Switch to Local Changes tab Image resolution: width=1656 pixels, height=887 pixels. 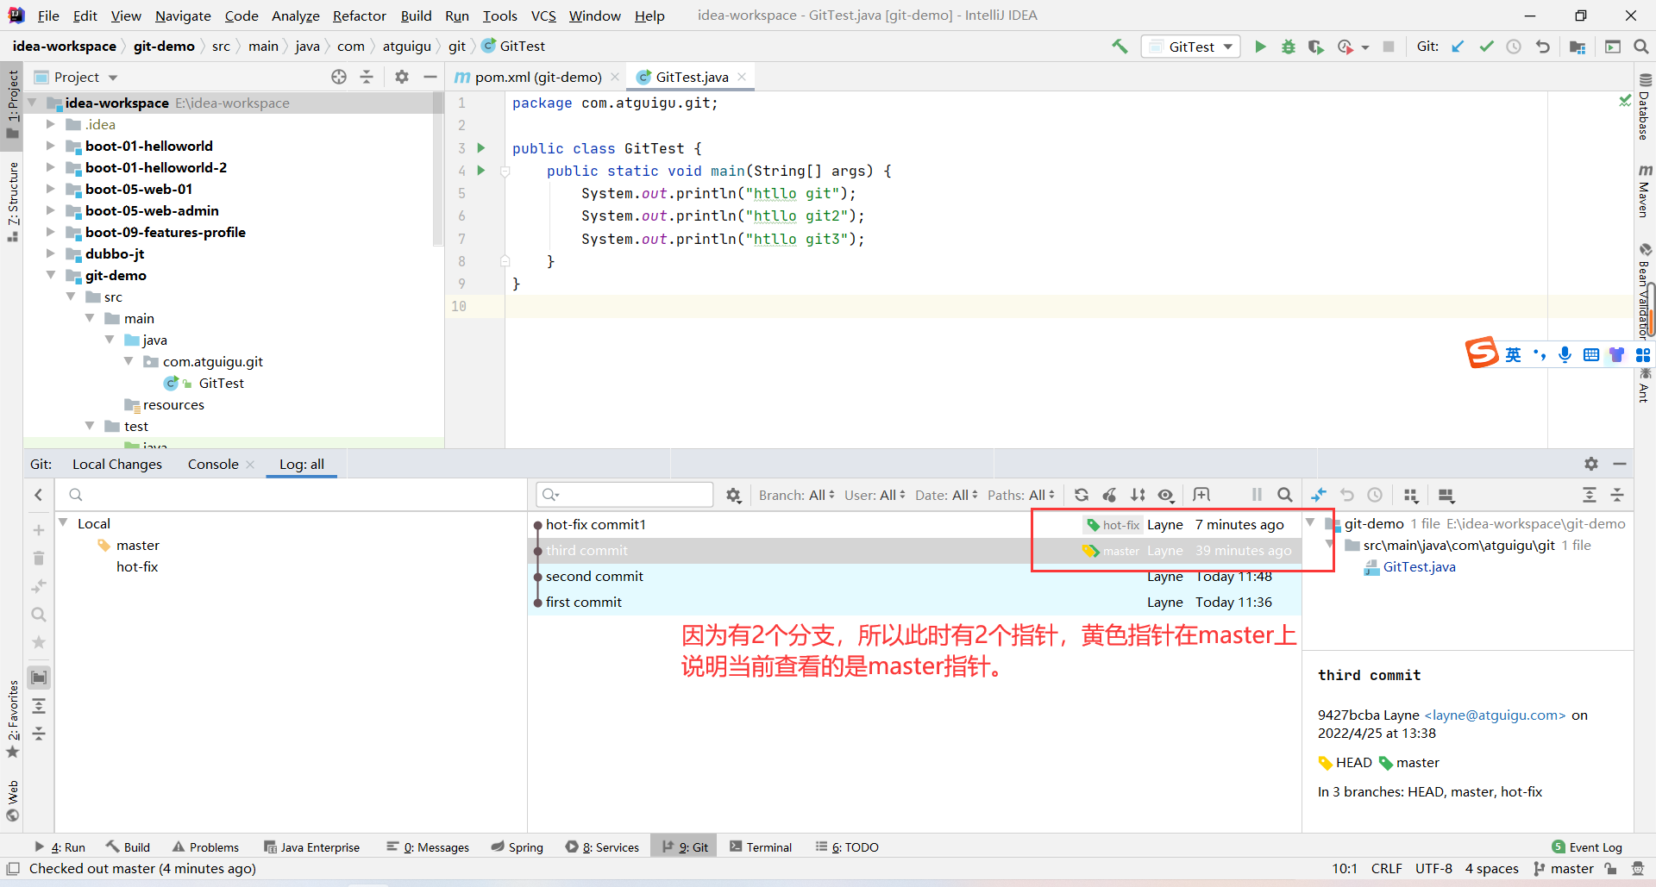click(x=117, y=464)
